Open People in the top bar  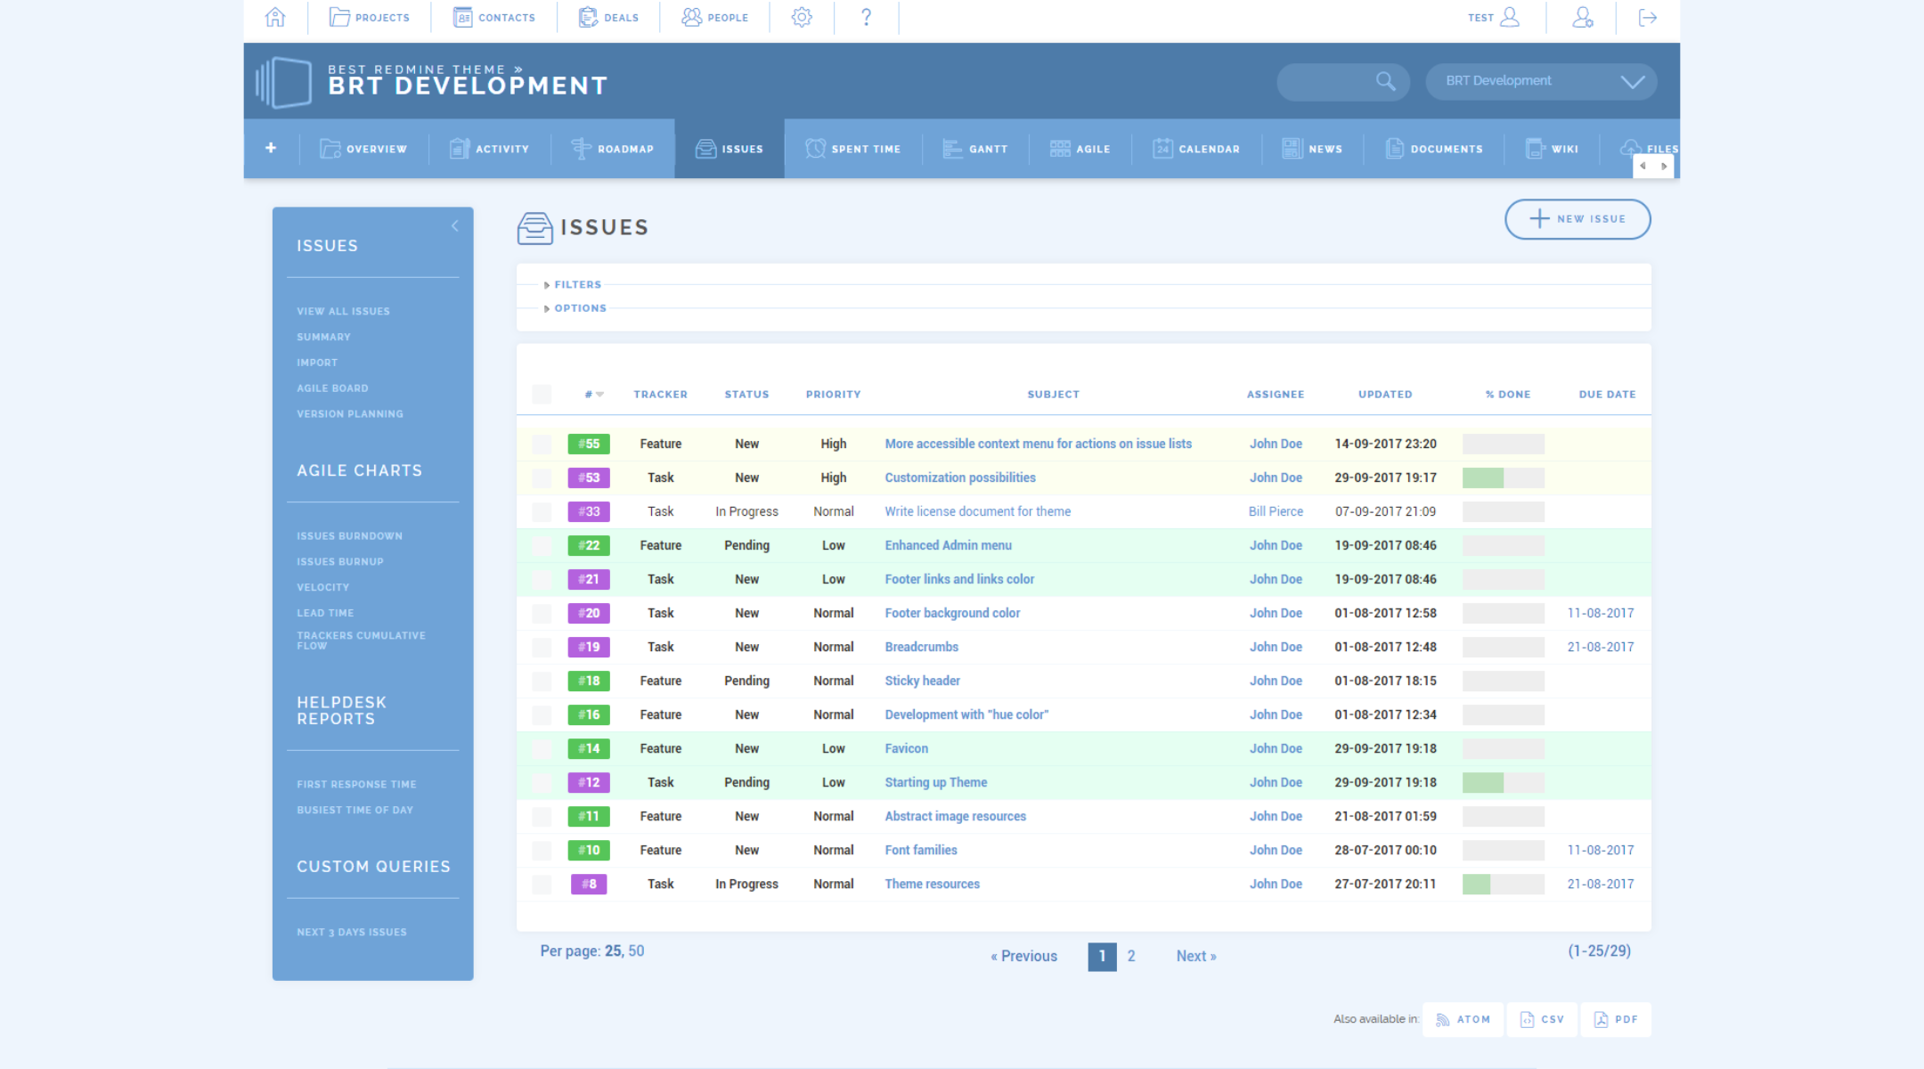coord(715,17)
